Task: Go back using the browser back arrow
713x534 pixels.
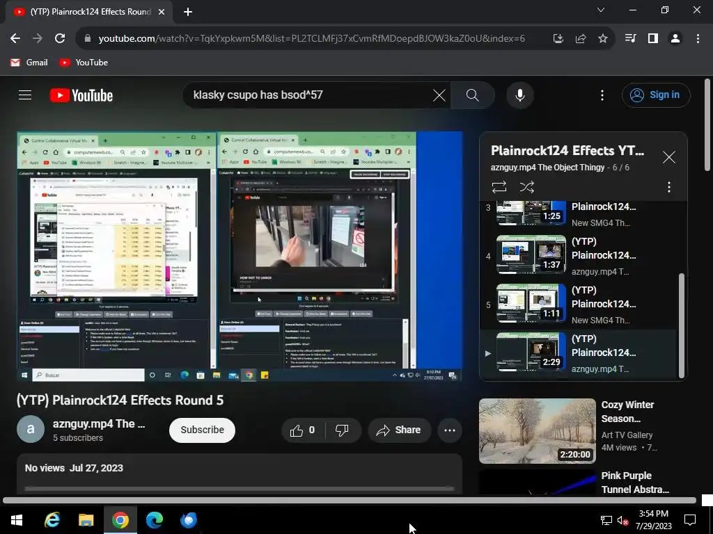Action: tap(15, 39)
